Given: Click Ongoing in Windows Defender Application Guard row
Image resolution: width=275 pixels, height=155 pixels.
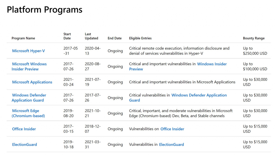Looking at the screenshot, I should [x=115, y=98].
